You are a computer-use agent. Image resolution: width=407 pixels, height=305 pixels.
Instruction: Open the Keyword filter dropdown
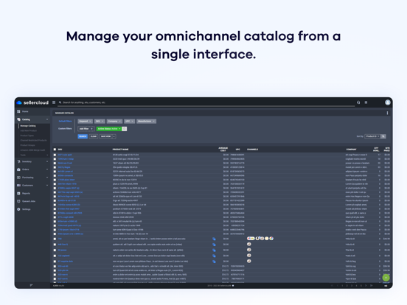pos(85,122)
